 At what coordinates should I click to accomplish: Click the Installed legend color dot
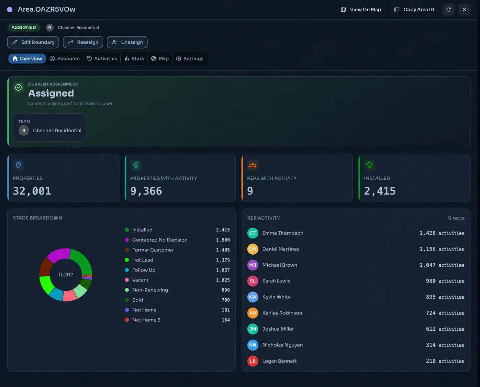(127, 230)
